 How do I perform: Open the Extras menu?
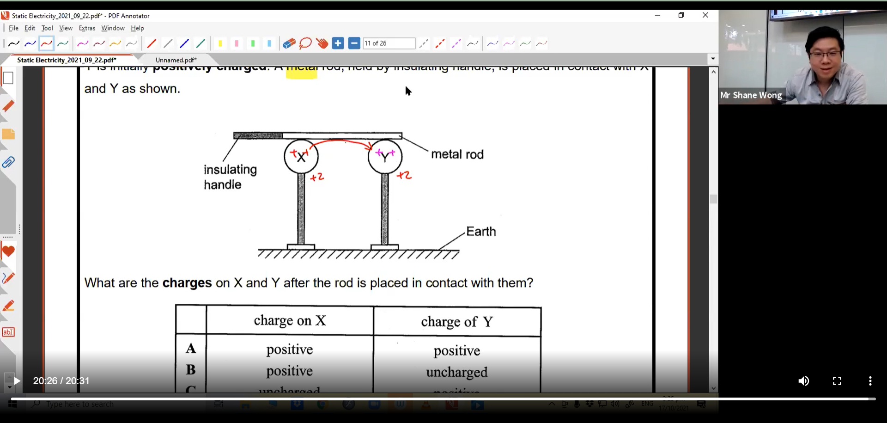point(86,28)
